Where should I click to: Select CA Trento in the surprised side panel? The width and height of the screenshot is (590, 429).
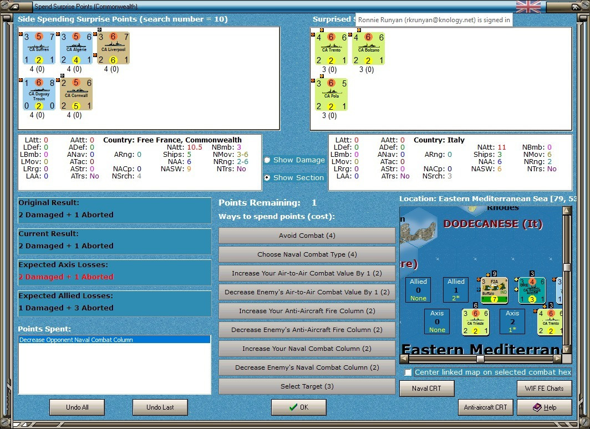331,49
